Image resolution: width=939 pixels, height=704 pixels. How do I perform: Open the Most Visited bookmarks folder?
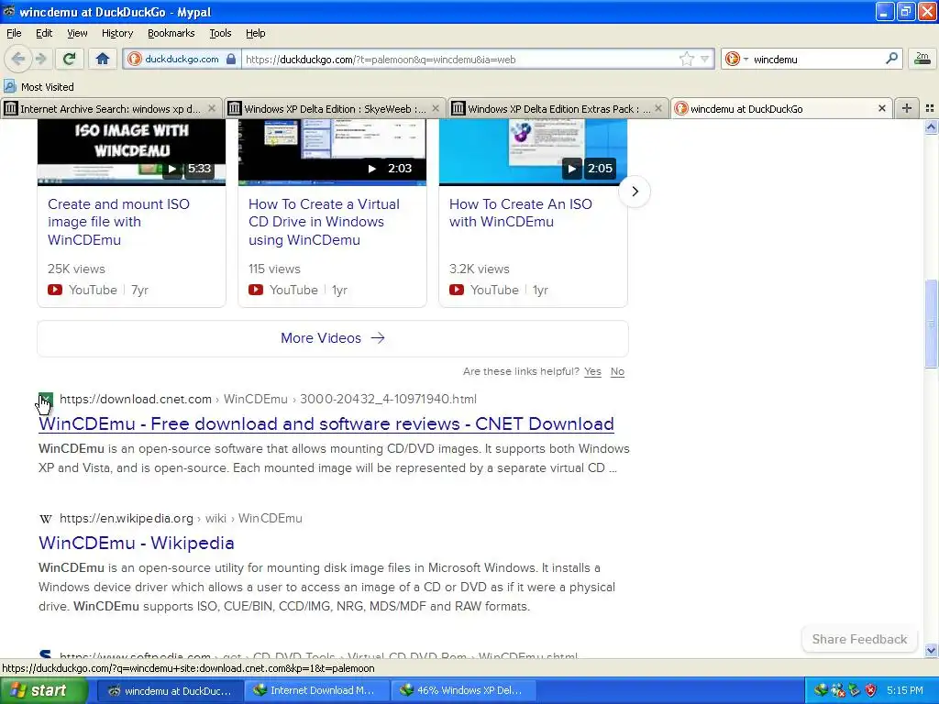pyautogui.click(x=39, y=87)
